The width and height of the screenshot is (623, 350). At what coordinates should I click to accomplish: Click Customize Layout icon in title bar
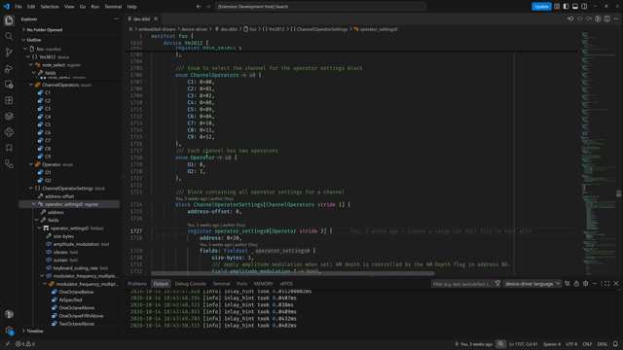click(557, 7)
